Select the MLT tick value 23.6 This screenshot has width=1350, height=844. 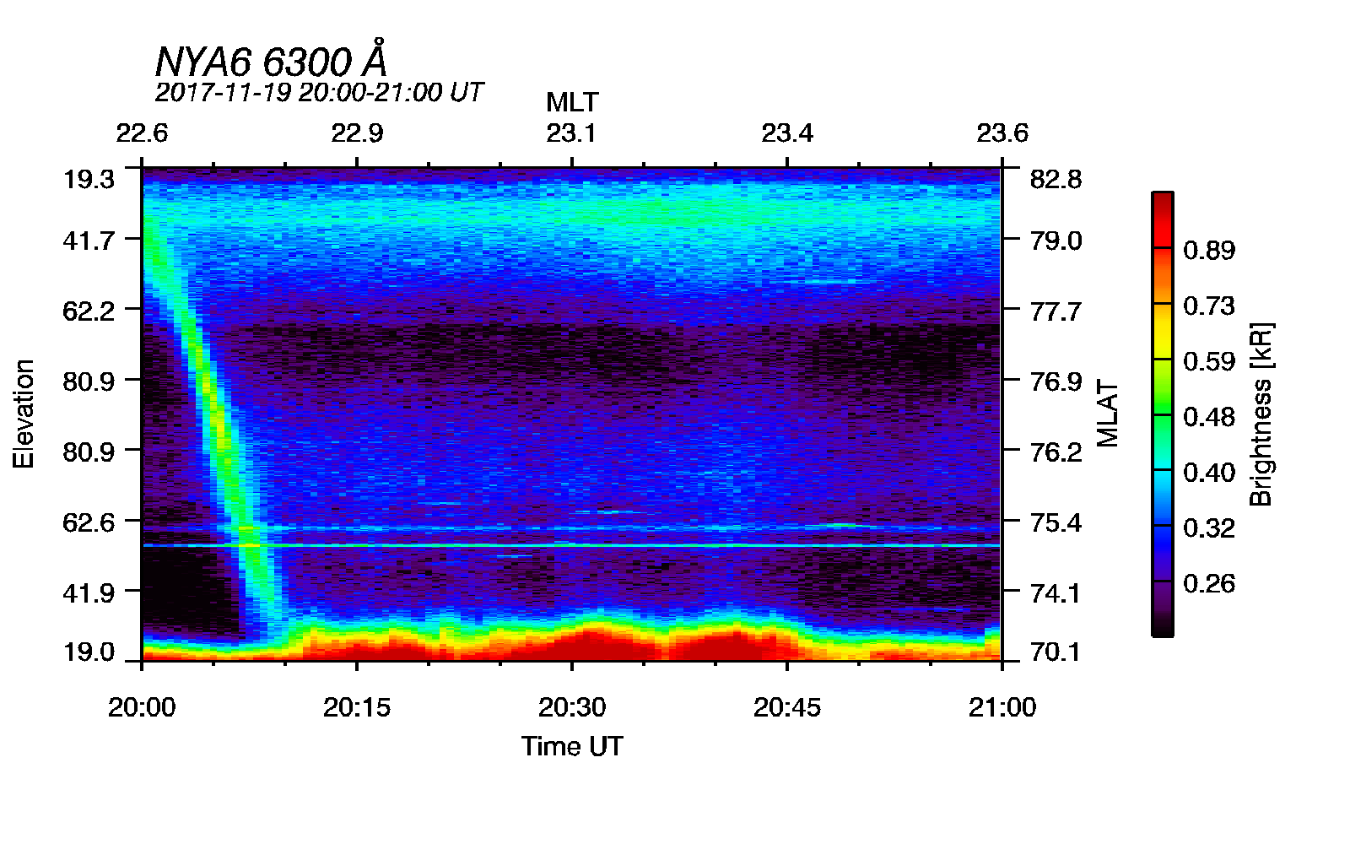(x=1002, y=133)
